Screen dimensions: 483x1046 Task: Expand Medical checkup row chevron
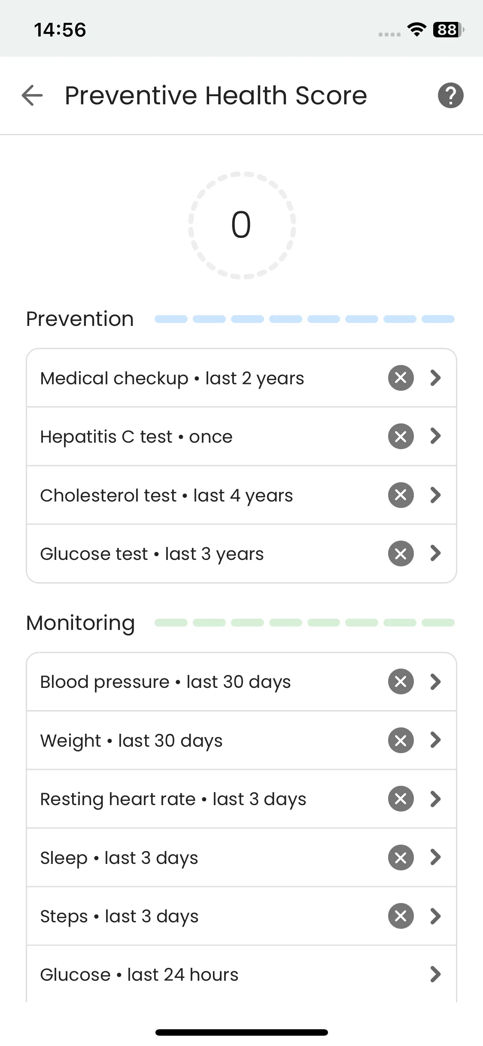(435, 378)
